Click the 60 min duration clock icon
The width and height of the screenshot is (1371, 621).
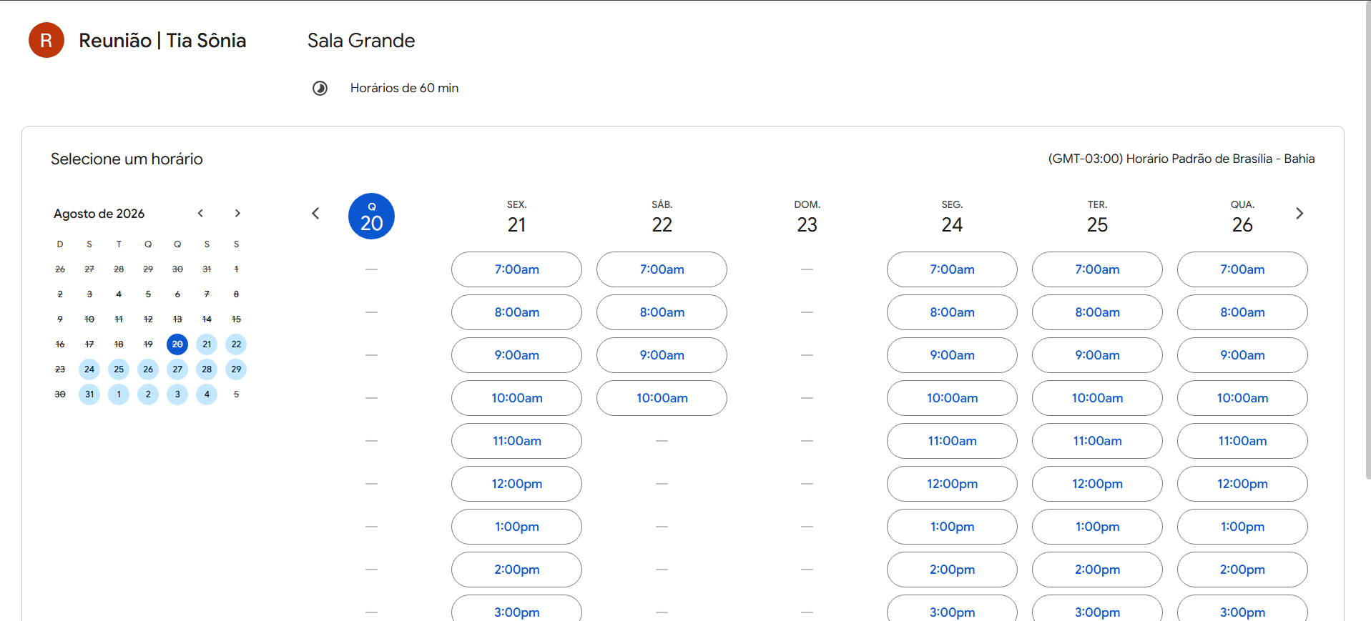[320, 88]
